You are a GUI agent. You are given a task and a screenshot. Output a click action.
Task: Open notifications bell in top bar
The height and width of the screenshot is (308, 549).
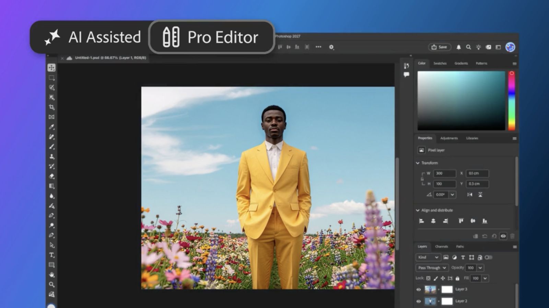pyautogui.click(x=458, y=47)
